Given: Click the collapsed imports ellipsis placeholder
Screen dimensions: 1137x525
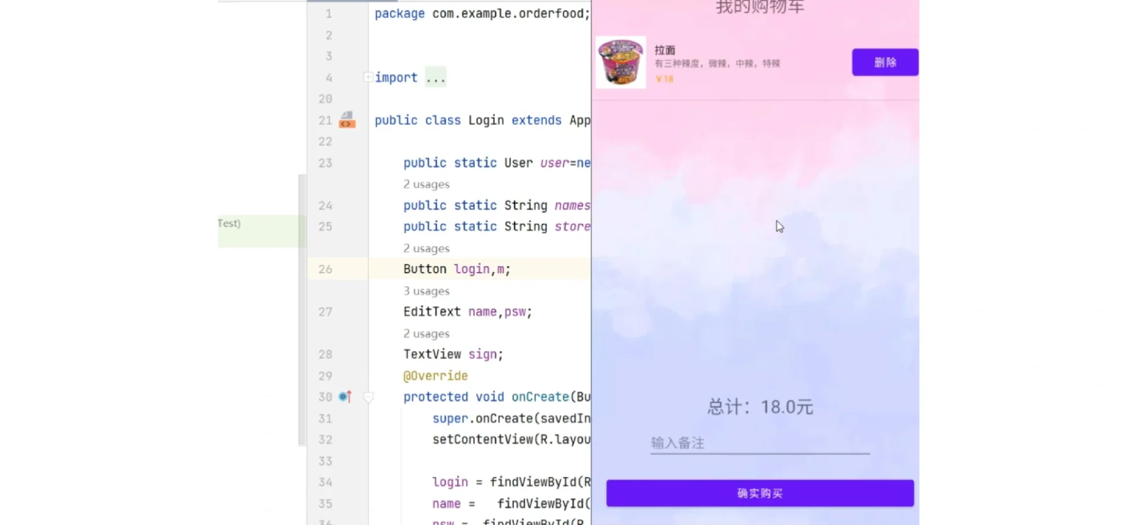Looking at the screenshot, I should click(x=435, y=78).
